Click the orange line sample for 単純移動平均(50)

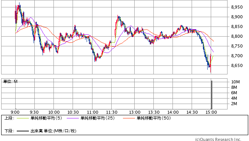click(129, 118)
